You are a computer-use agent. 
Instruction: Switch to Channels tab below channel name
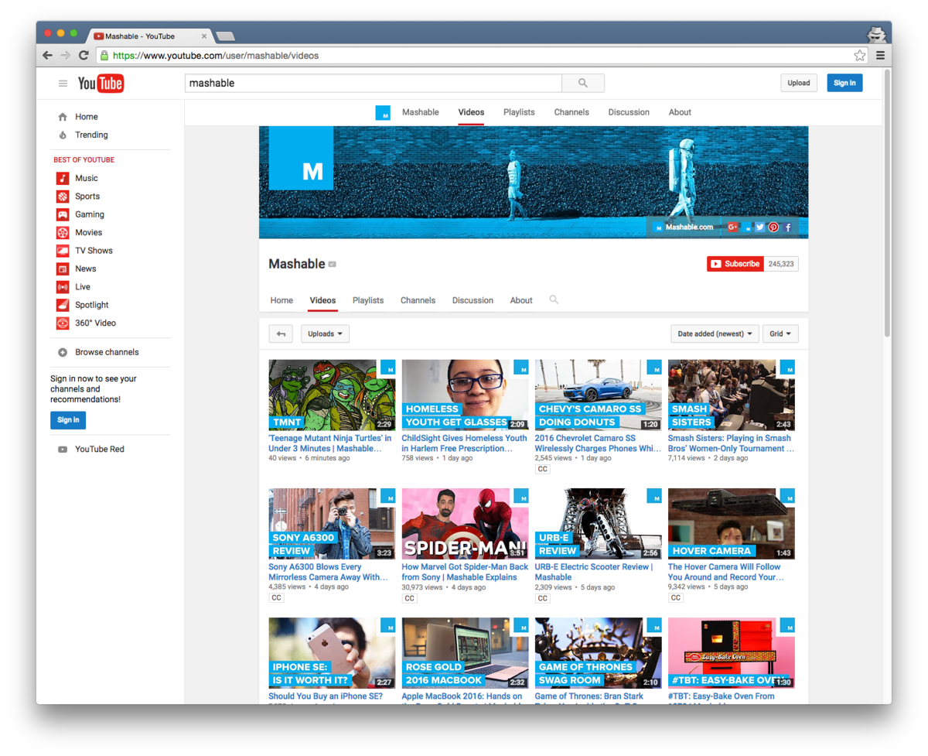tap(418, 300)
